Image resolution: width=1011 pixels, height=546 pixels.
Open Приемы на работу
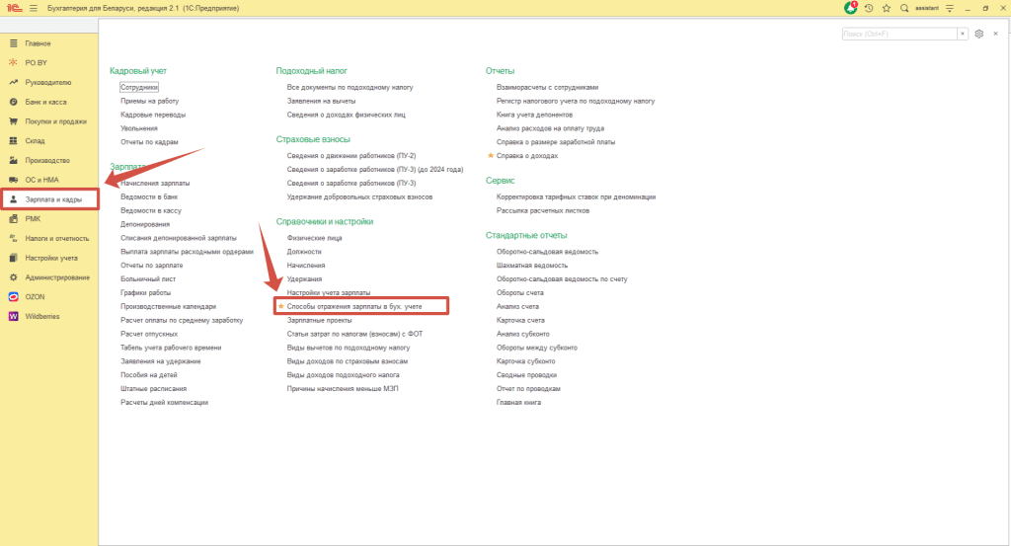(x=150, y=101)
